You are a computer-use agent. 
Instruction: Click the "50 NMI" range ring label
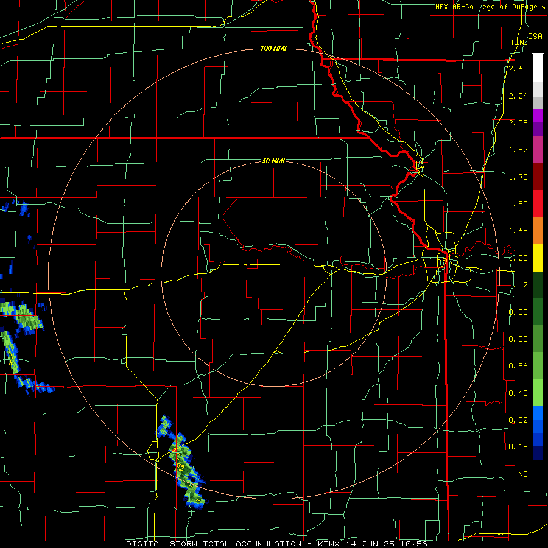click(x=273, y=161)
